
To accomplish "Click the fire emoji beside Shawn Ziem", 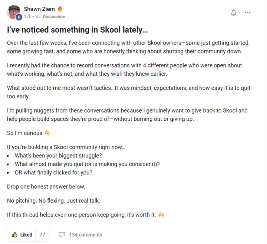I will pos(60,9).
